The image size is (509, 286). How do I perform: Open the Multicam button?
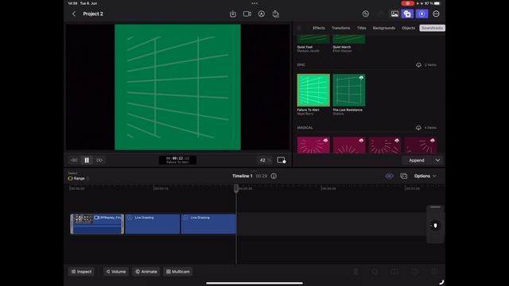(x=178, y=272)
